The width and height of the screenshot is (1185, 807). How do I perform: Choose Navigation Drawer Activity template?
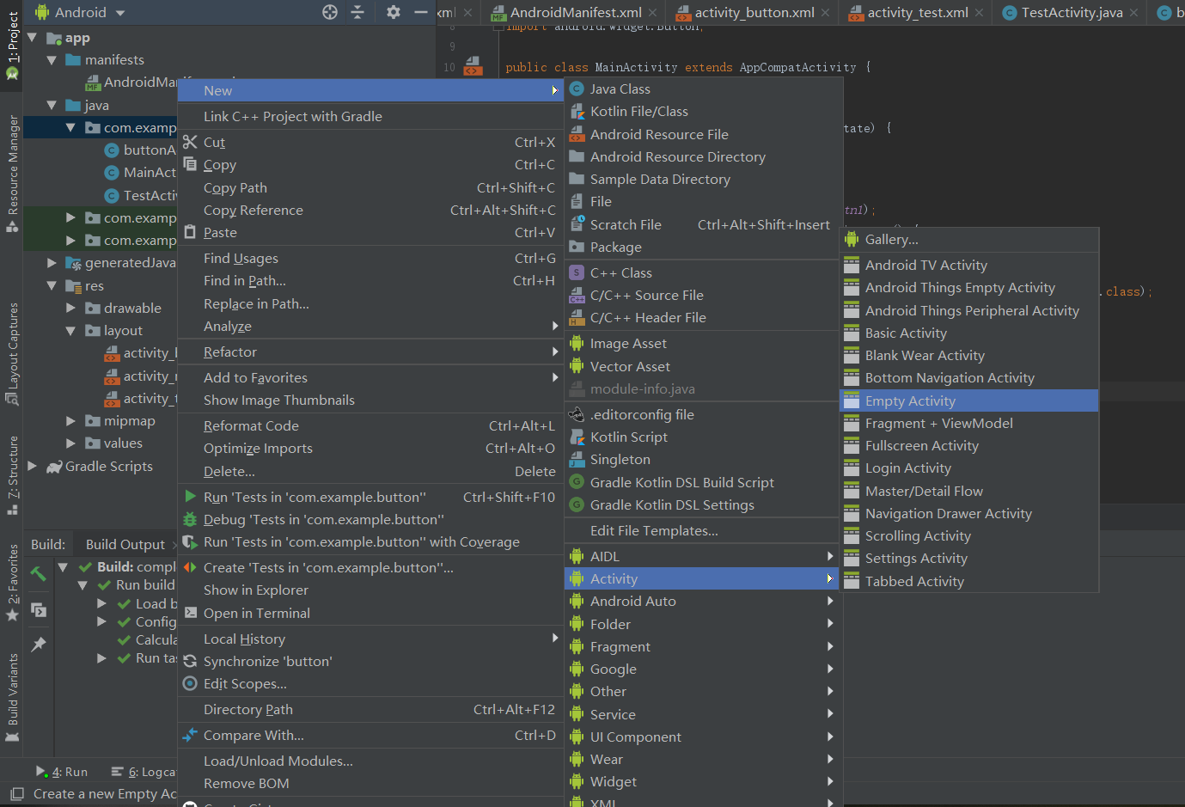(x=969, y=513)
